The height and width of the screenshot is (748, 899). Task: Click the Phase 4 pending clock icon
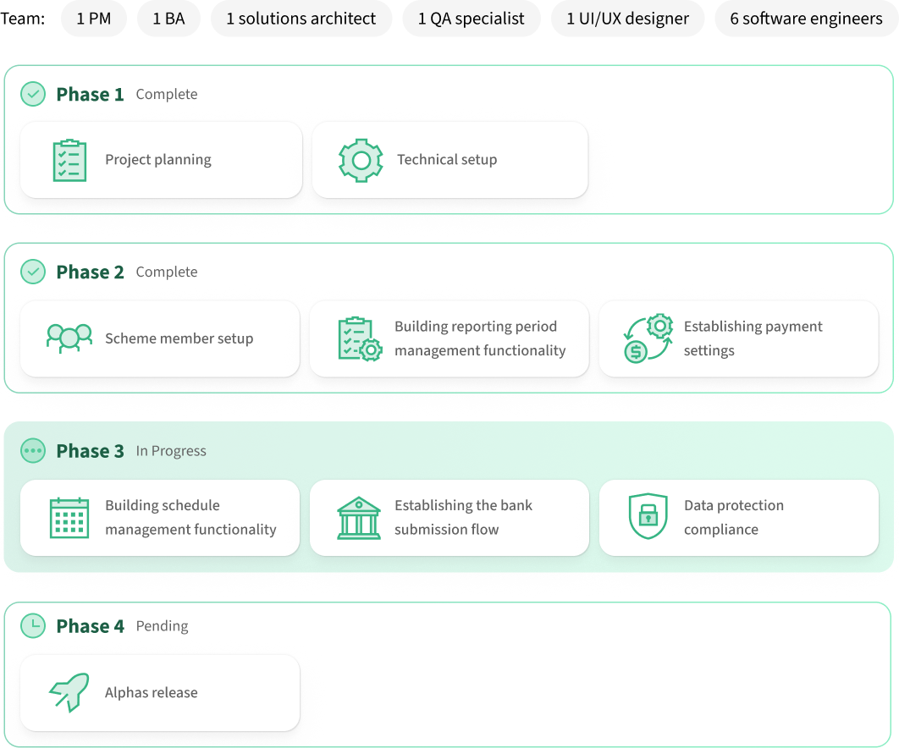click(x=33, y=626)
